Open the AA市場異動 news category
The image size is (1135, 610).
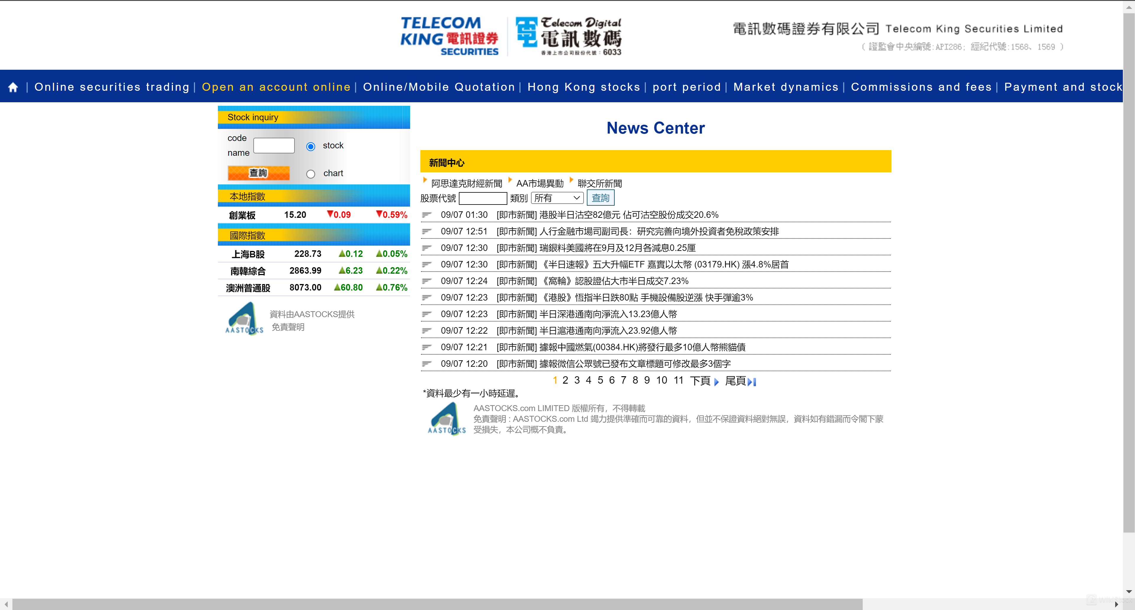(x=539, y=183)
